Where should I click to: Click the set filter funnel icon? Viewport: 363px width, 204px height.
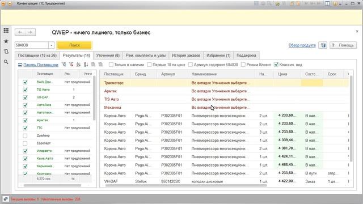(64, 65)
